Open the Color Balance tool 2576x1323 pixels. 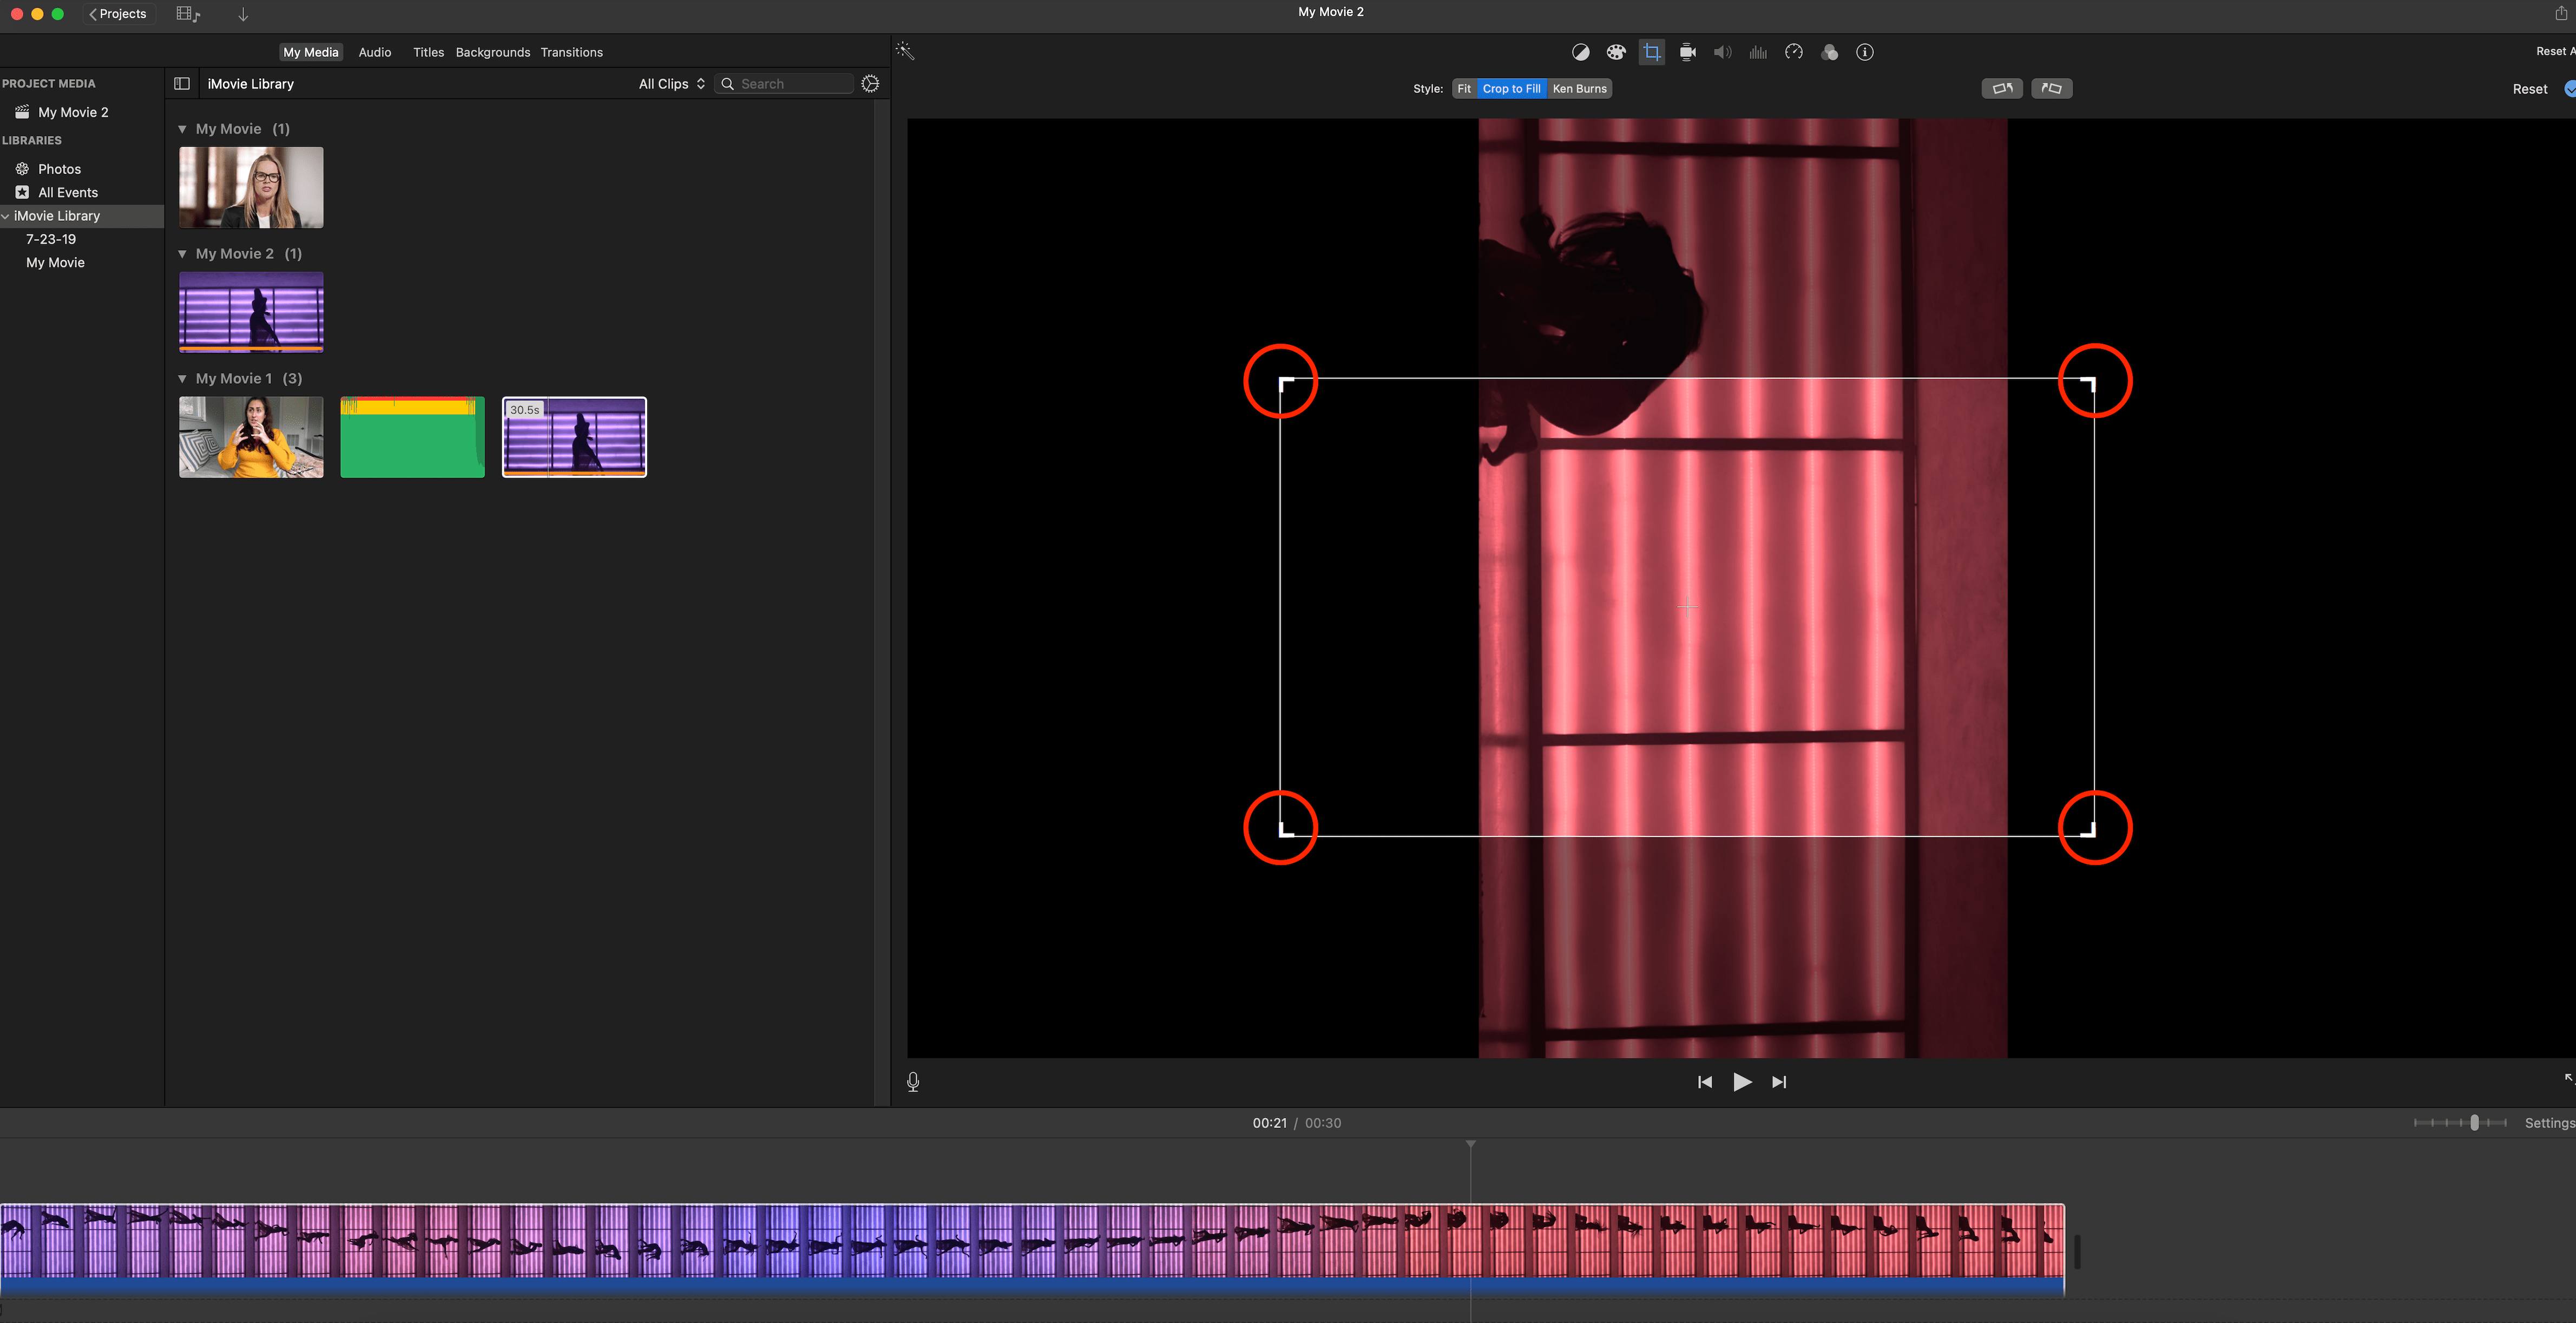pos(1581,52)
